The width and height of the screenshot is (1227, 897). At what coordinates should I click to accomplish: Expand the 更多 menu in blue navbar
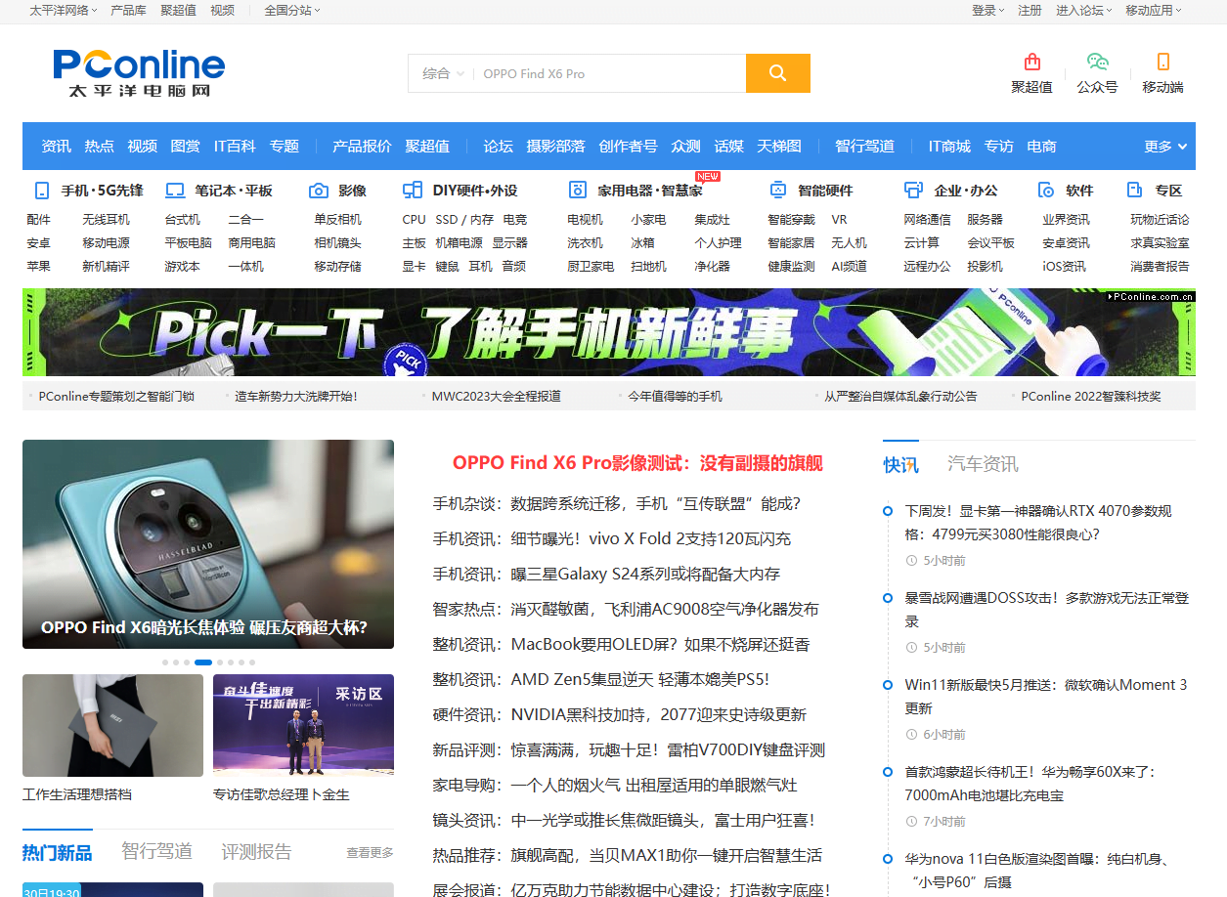(x=1166, y=147)
